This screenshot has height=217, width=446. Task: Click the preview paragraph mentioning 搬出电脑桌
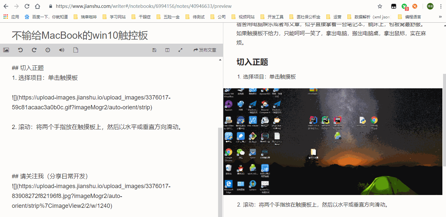point(331,33)
